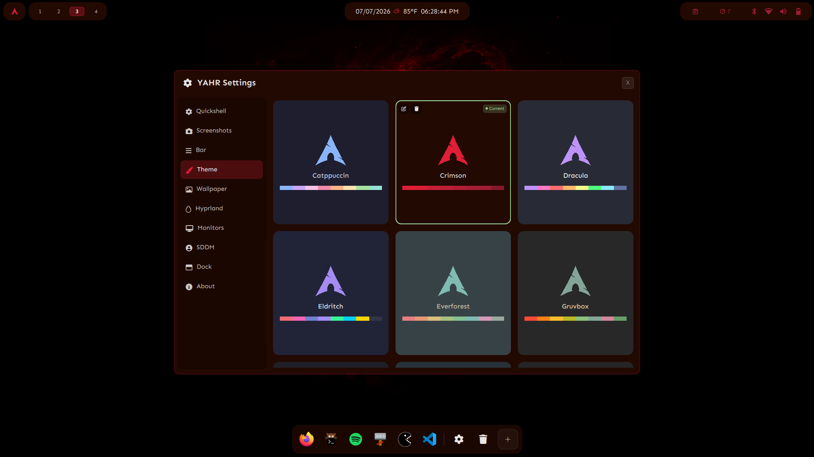Open the Wi-Fi network indicator
The image size is (814, 457).
(768, 11)
